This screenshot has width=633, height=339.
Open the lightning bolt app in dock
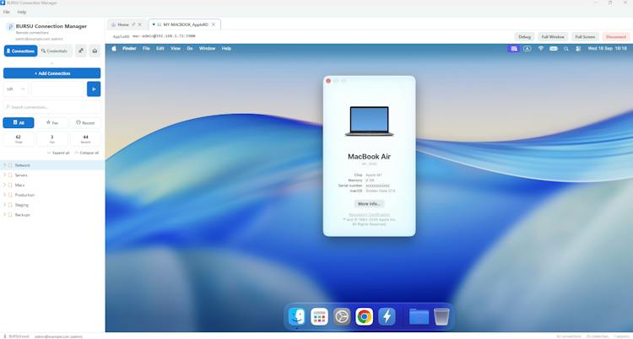[387, 317]
